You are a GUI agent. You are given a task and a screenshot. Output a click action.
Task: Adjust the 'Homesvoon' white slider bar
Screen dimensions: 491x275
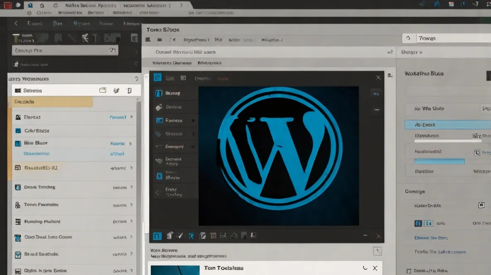coord(448,141)
